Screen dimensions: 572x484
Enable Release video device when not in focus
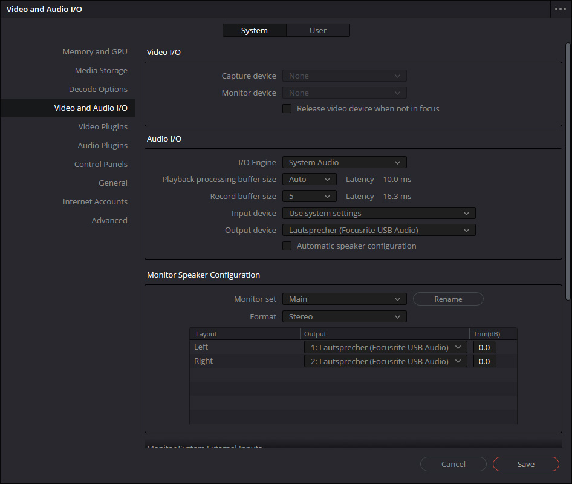coord(287,109)
